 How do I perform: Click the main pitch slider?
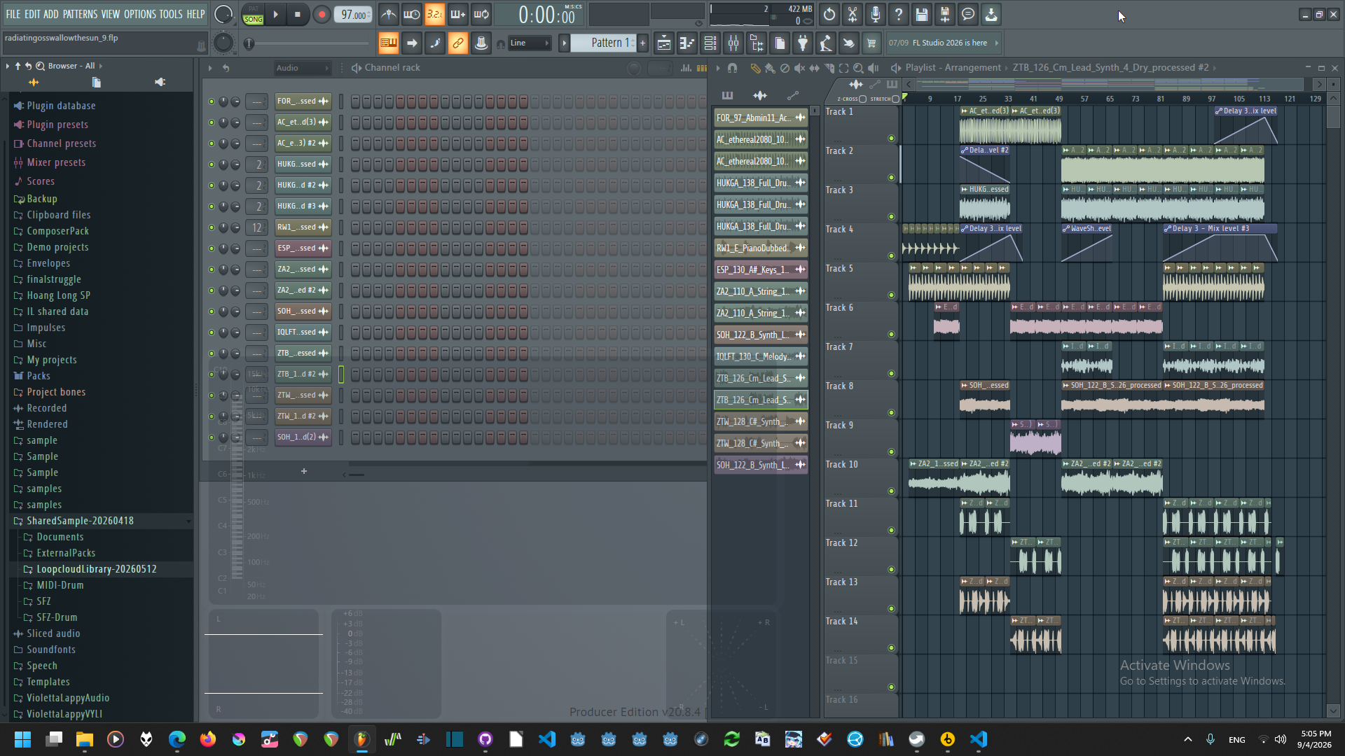(308, 43)
